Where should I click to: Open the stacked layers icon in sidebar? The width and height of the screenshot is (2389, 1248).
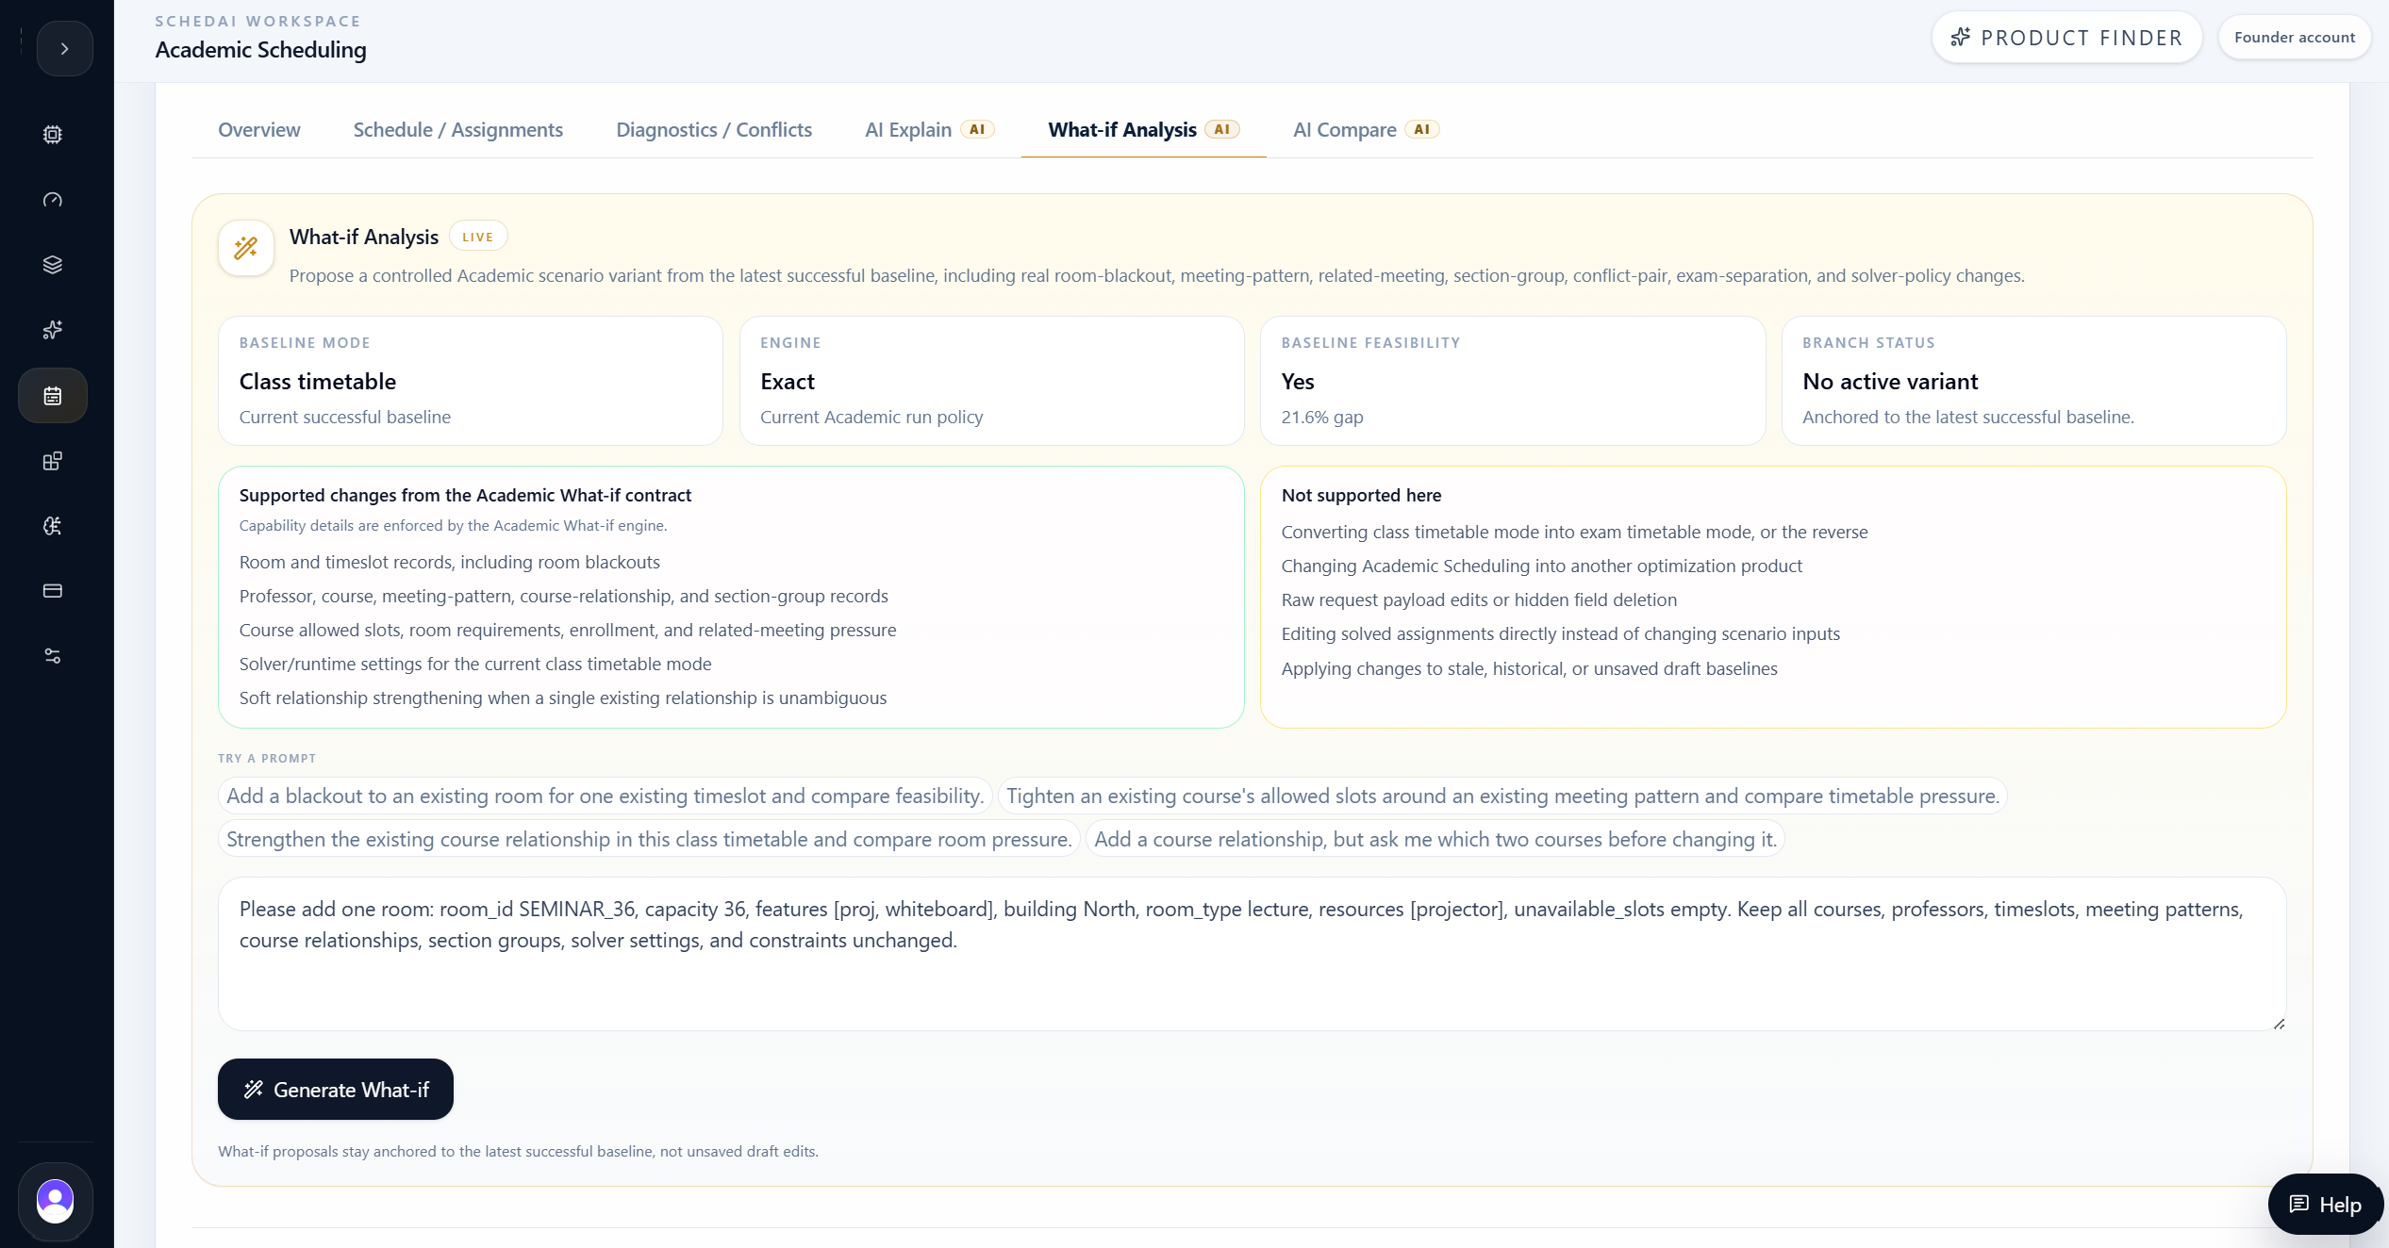point(53,265)
